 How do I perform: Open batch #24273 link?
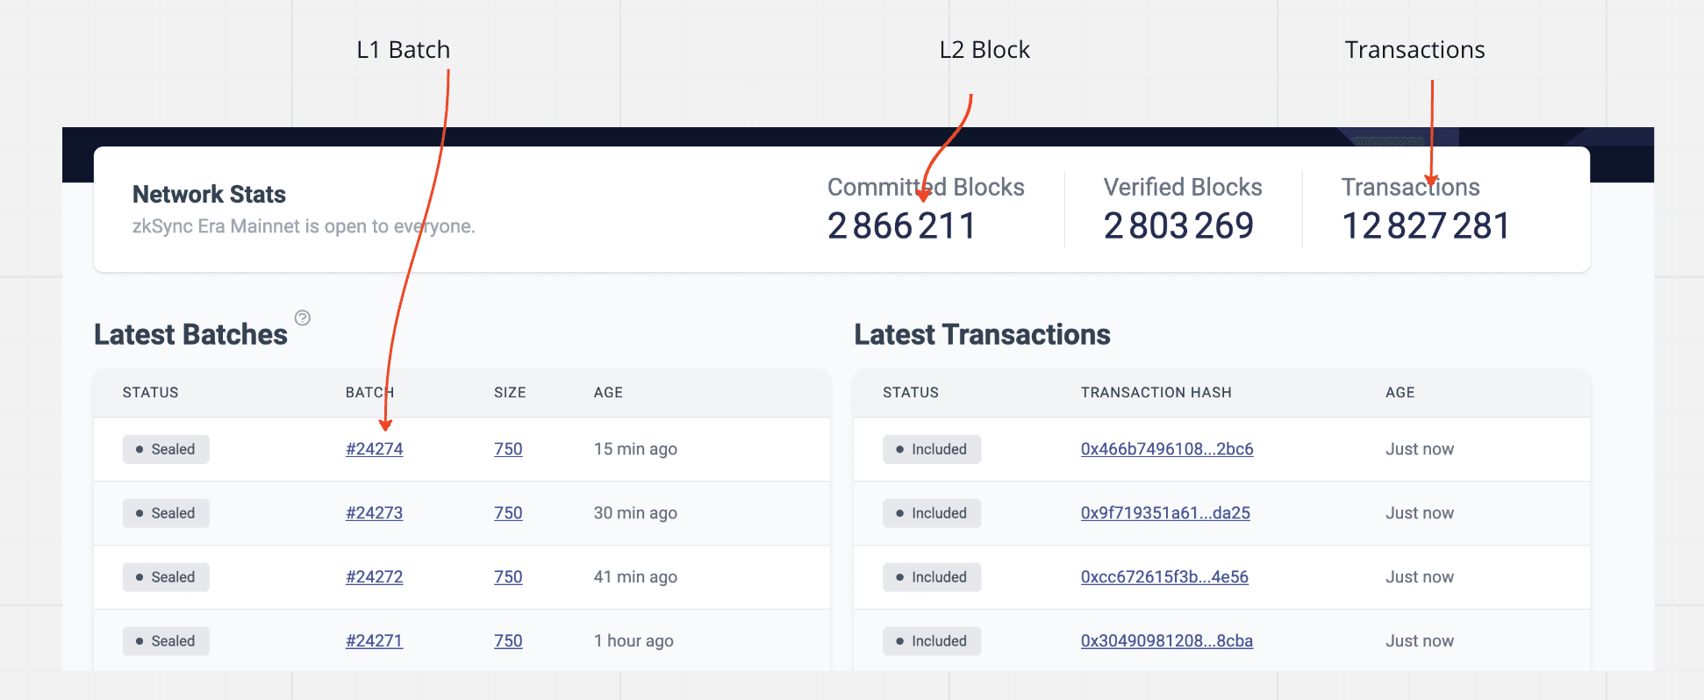(x=374, y=513)
